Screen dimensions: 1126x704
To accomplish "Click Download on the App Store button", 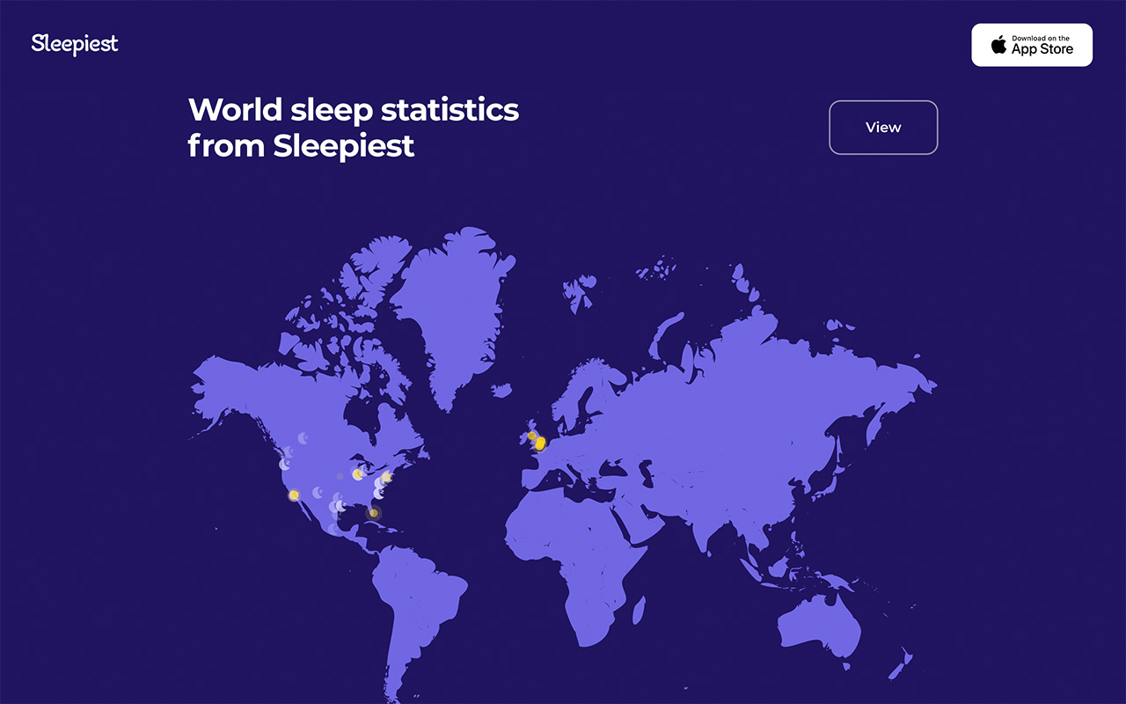I will tap(1032, 45).
